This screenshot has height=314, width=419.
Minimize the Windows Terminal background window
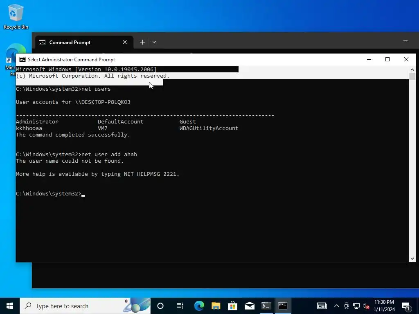tap(405, 40)
